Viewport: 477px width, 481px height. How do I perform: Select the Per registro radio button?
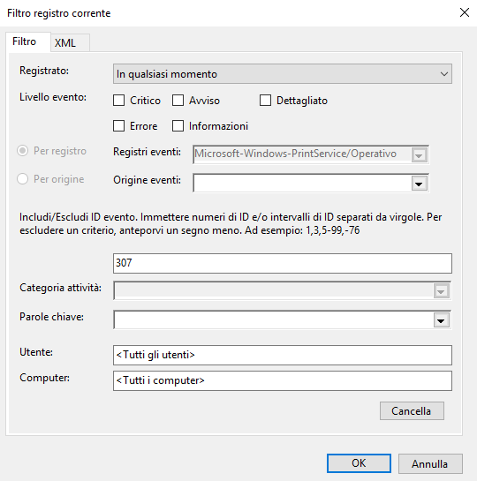[x=23, y=151]
